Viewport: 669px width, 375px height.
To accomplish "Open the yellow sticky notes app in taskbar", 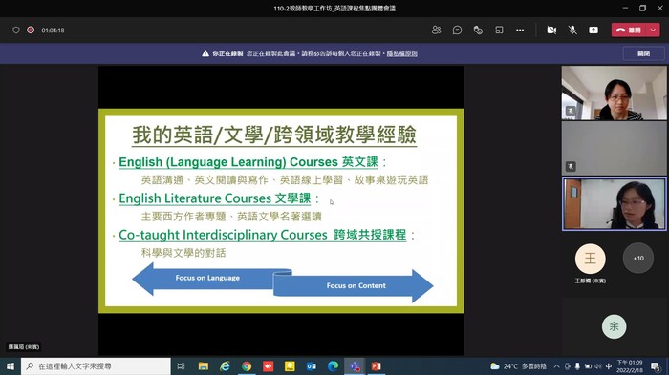I will (x=290, y=366).
